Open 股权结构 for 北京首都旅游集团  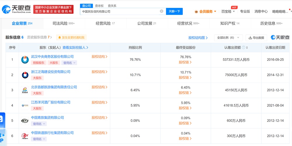100,87
